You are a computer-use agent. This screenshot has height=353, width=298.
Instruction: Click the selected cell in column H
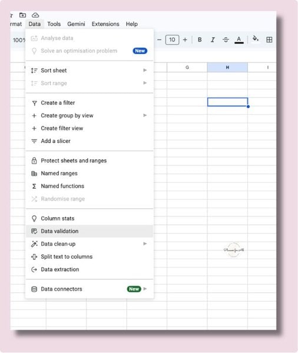[227, 102]
